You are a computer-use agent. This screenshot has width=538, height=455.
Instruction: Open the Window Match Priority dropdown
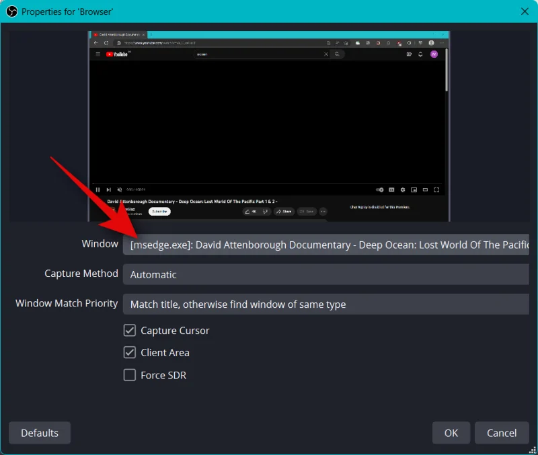[x=326, y=304]
